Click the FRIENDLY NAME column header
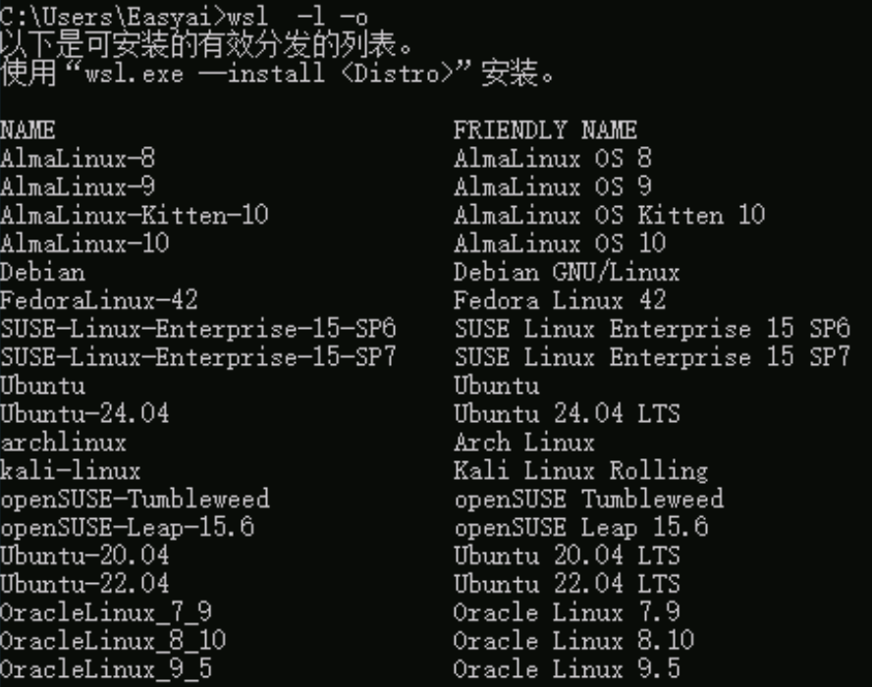Viewport: 872px width, 687px height. click(x=545, y=131)
